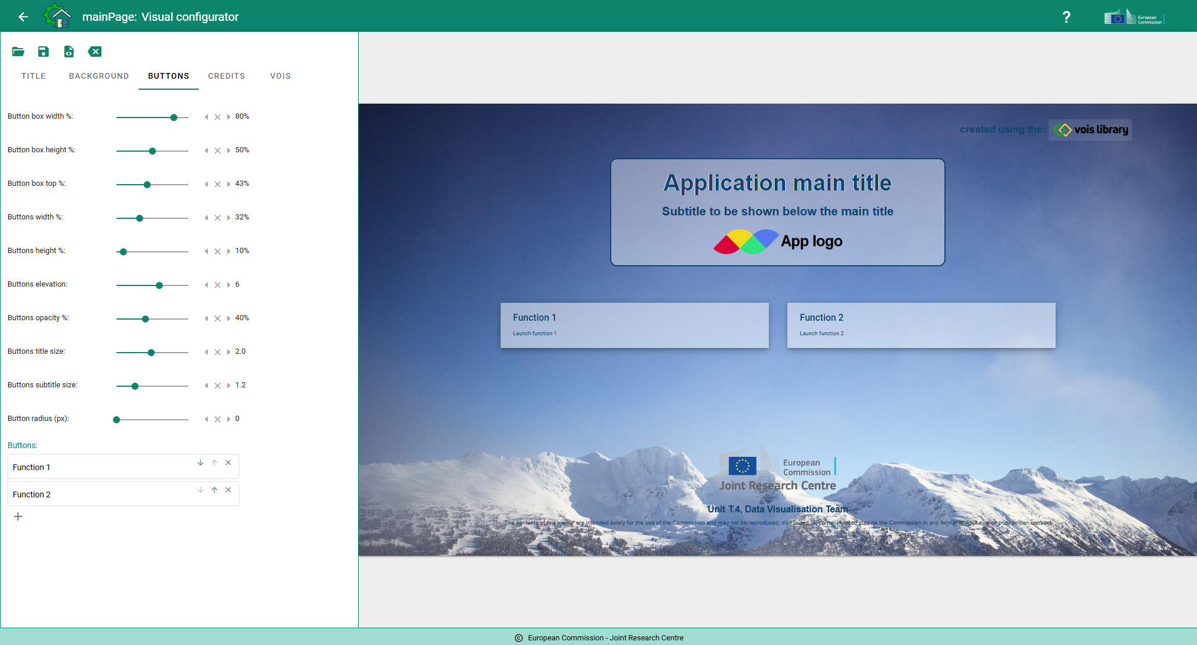The width and height of the screenshot is (1197, 645).
Task: Move Function 2 up in list
Action: click(214, 490)
